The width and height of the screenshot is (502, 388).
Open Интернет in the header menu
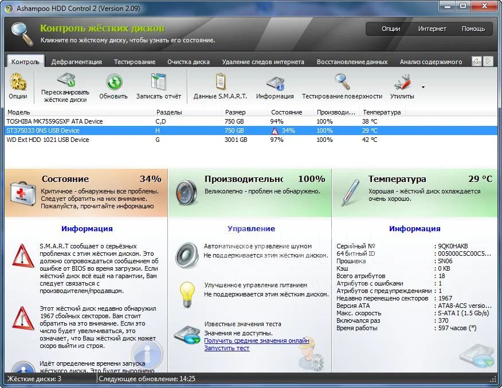[x=432, y=29]
